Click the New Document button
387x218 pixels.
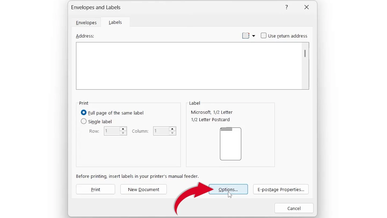coord(144,189)
